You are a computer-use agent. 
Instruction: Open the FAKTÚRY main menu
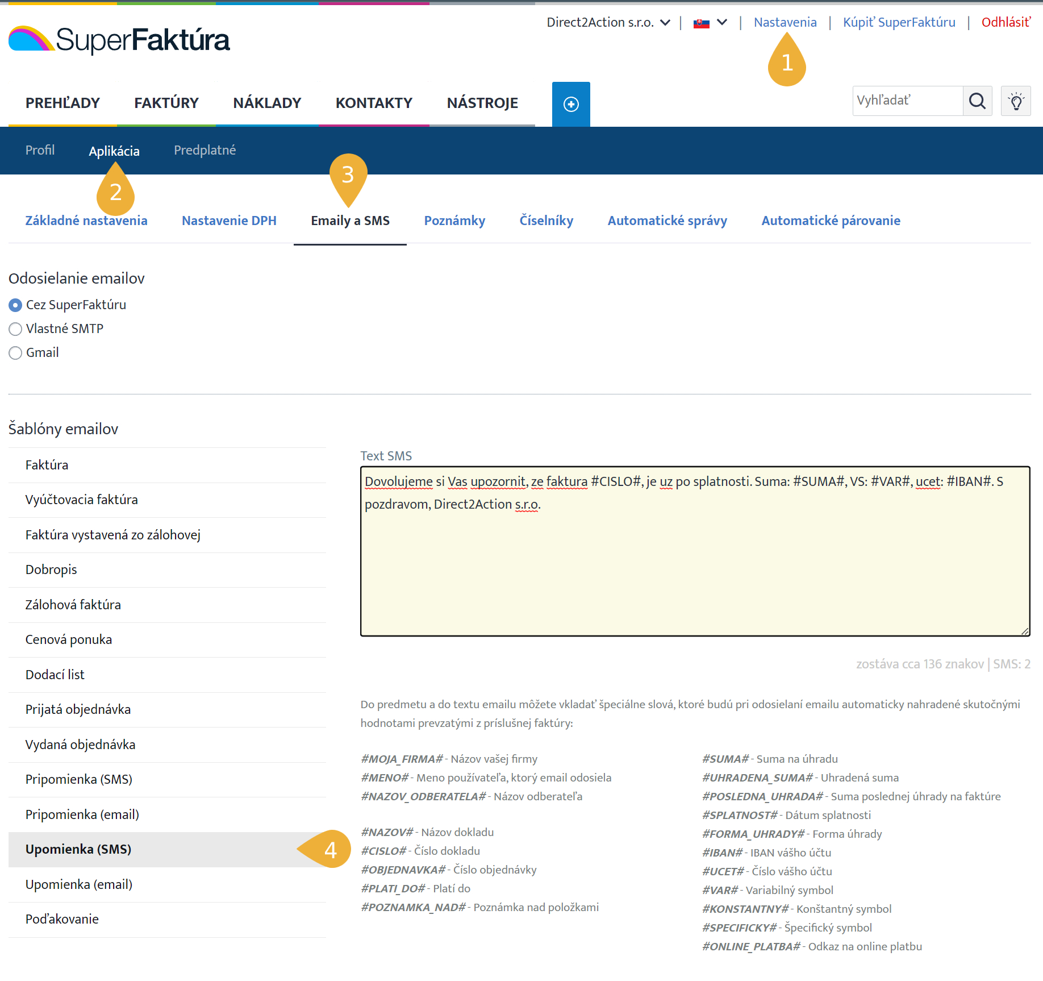point(166,103)
